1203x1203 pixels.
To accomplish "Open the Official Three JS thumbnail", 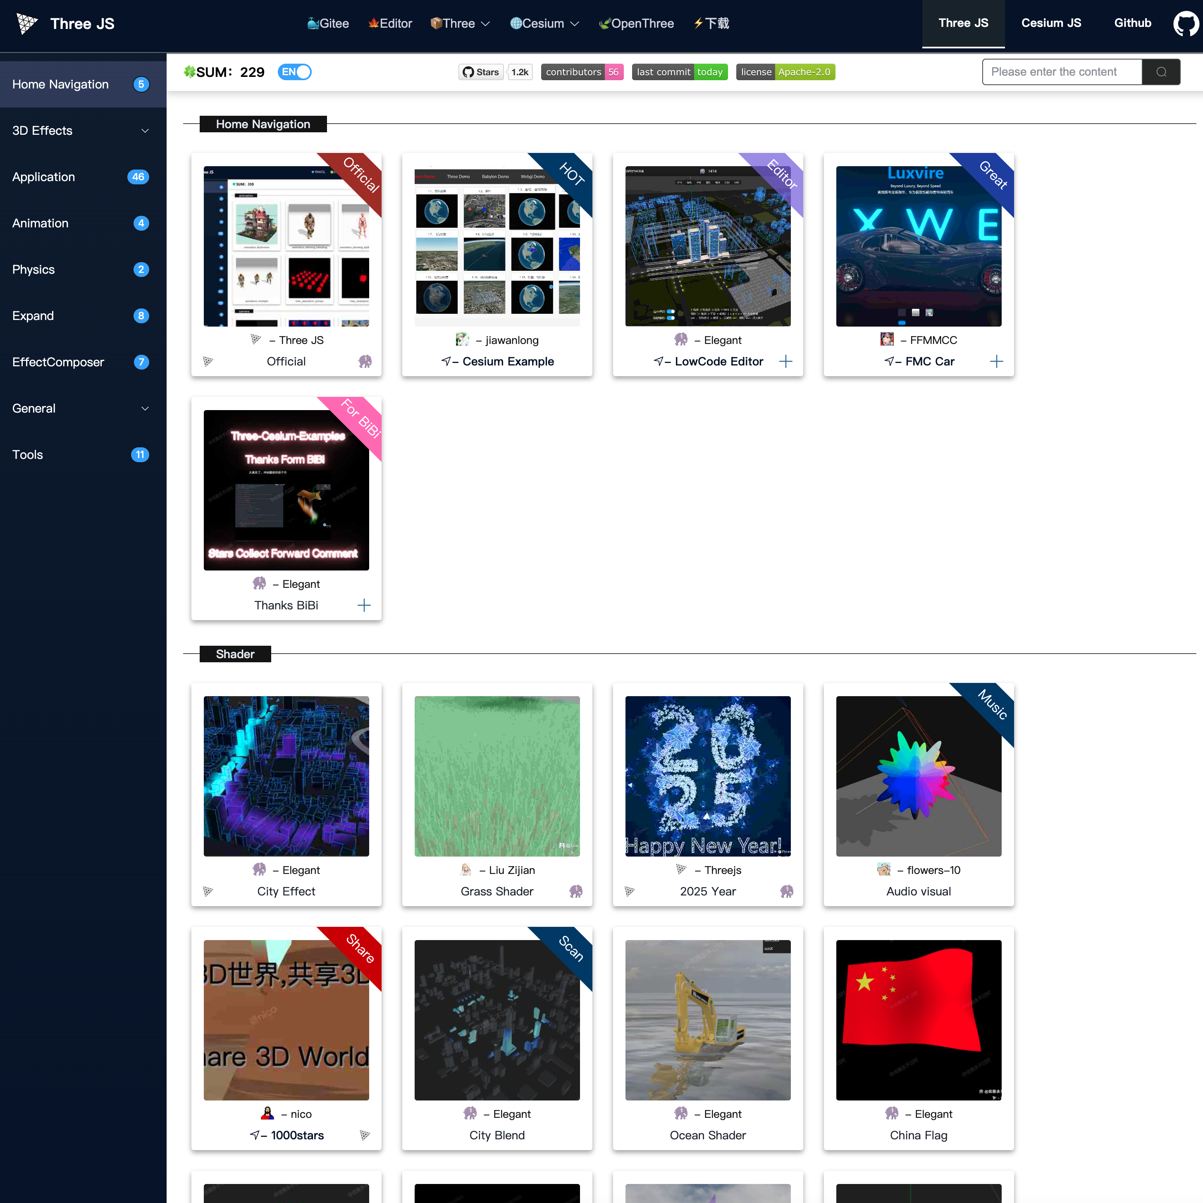I will (x=286, y=246).
